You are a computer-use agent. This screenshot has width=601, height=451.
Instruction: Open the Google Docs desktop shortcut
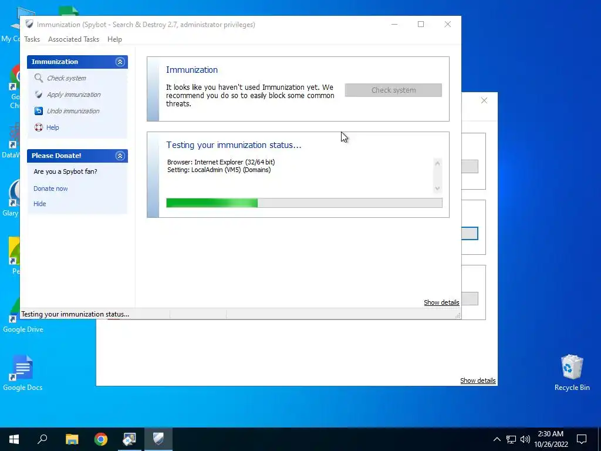point(22,373)
